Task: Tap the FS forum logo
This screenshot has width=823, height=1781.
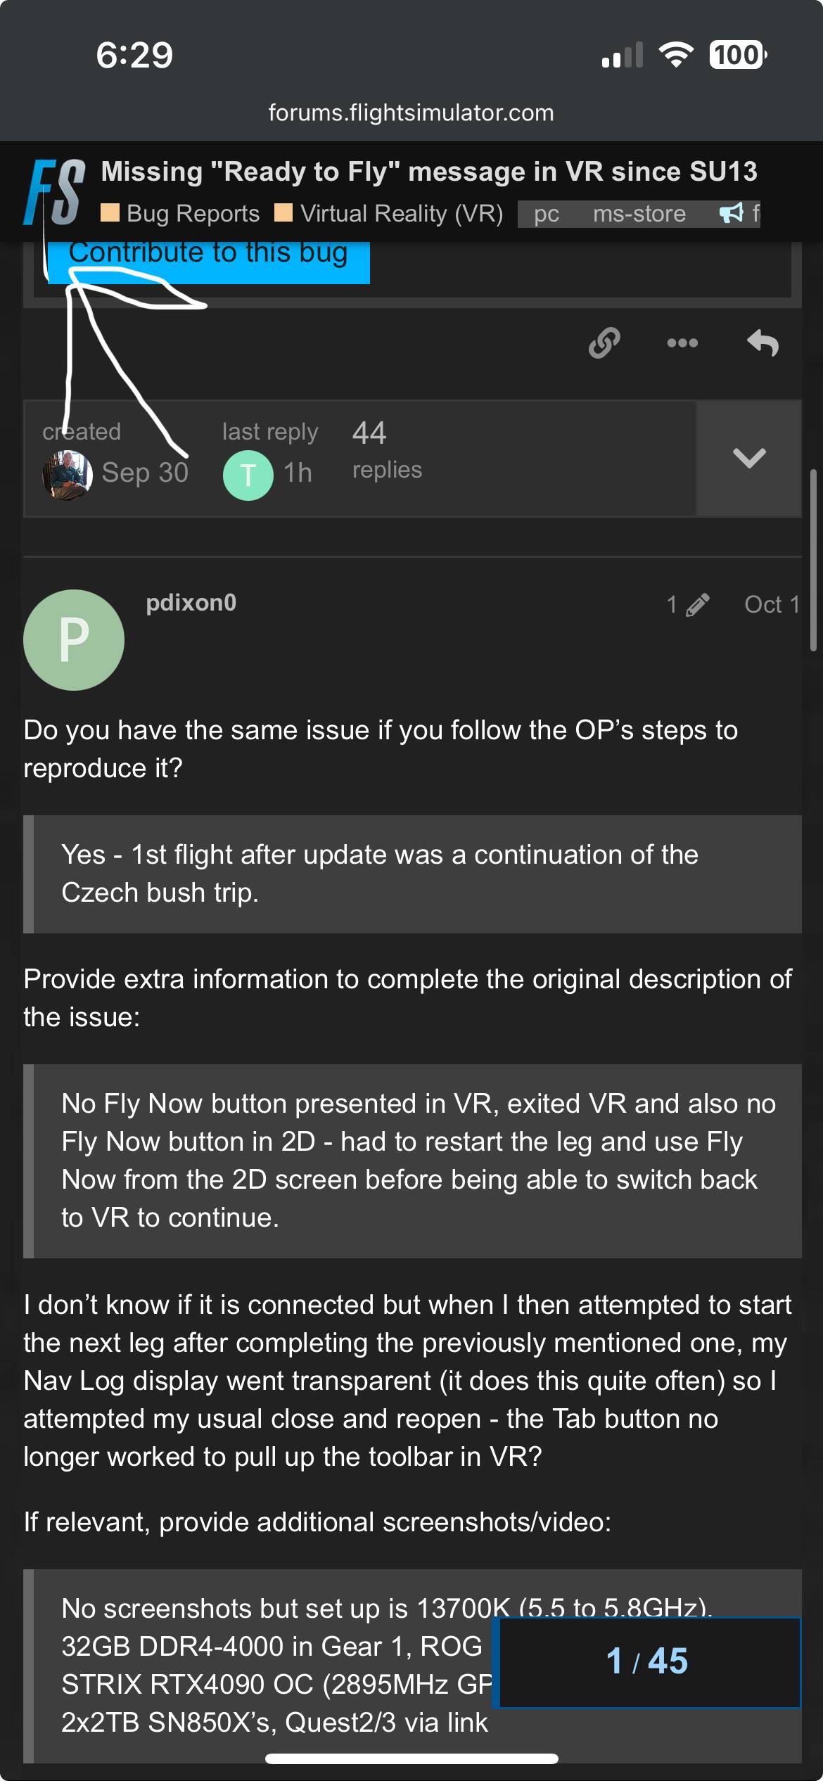Action: click(55, 192)
